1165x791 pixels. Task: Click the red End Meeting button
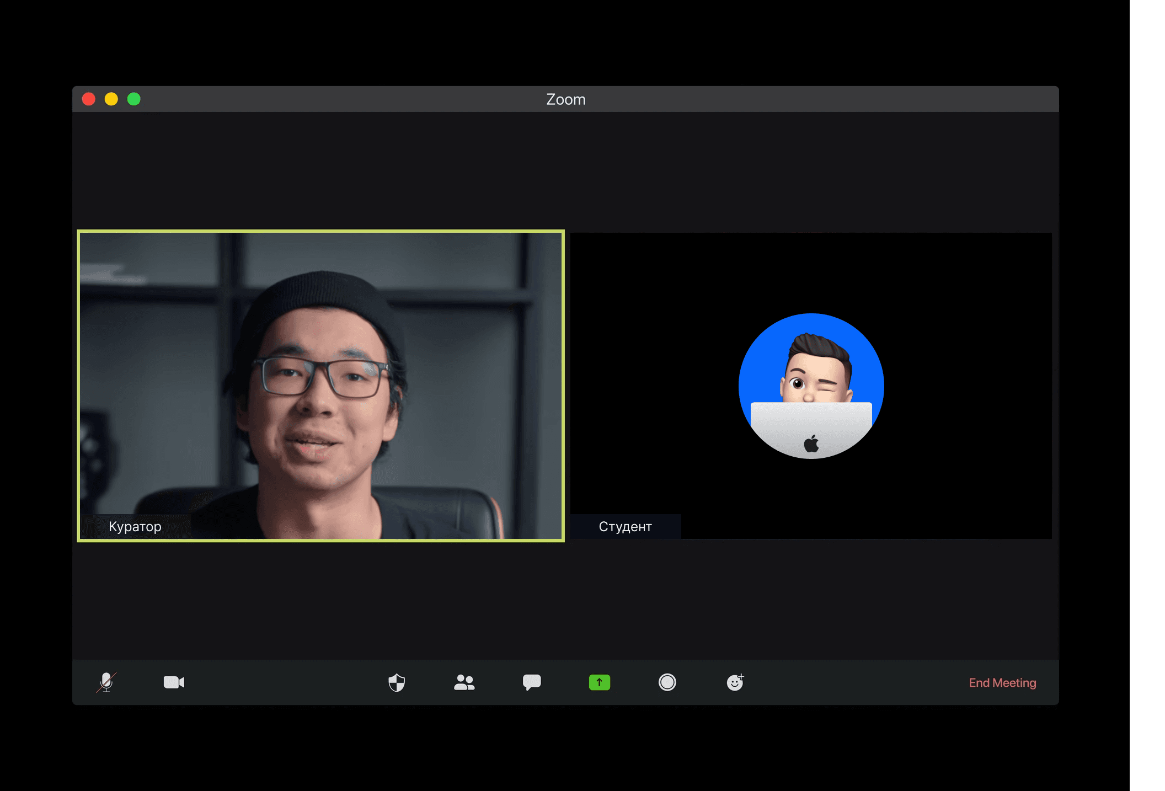pos(1002,683)
